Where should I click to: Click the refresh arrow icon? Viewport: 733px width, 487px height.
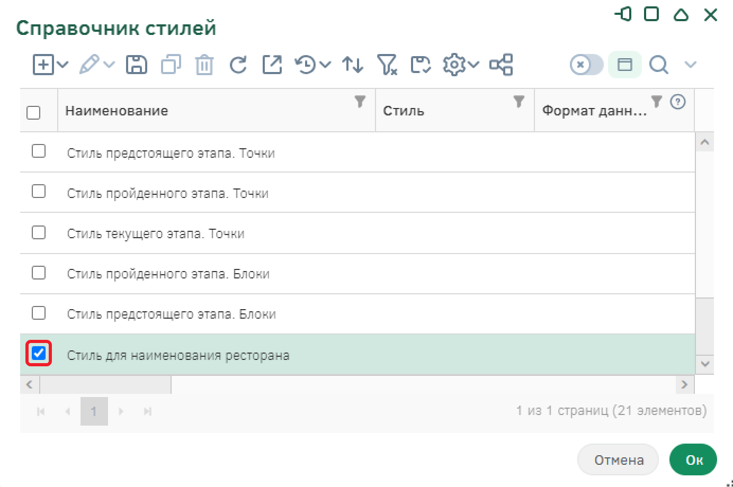click(x=238, y=65)
